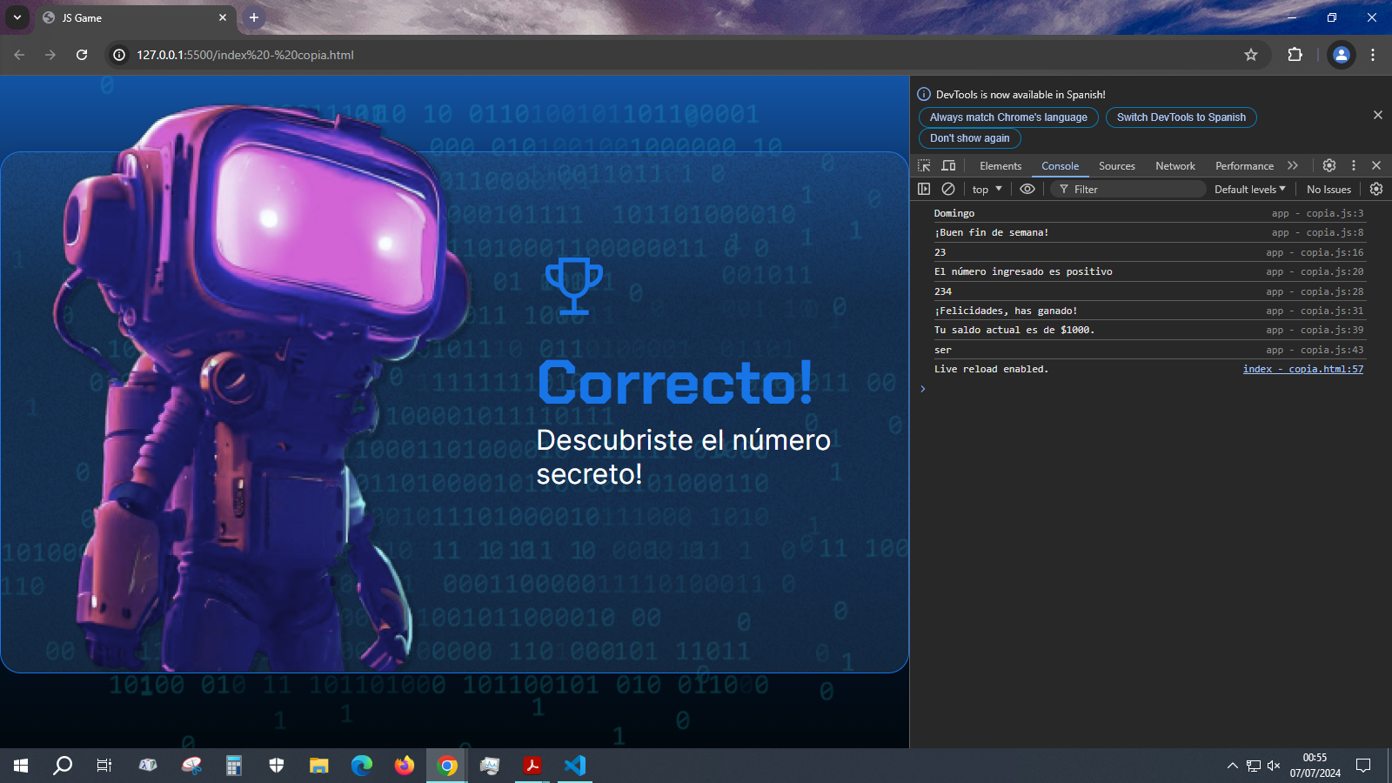Open source link copia.js:39
The width and height of the screenshot is (1392, 783).
pos(1315,330)
